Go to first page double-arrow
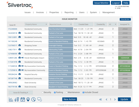139x107 pixels. pos(101,99)
